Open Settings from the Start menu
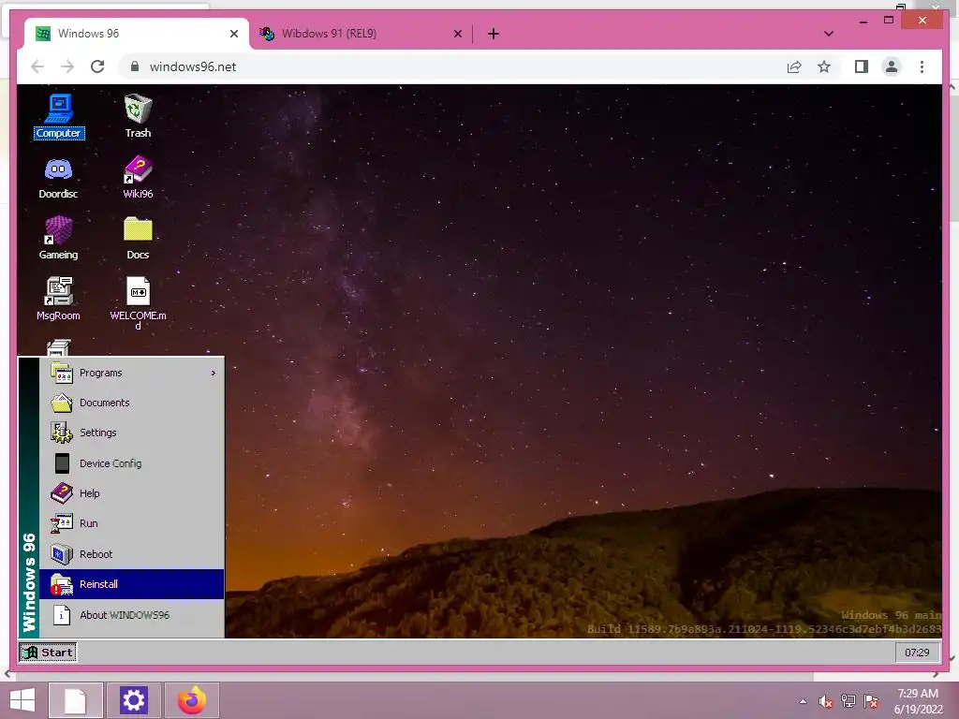 coord(131,433)
